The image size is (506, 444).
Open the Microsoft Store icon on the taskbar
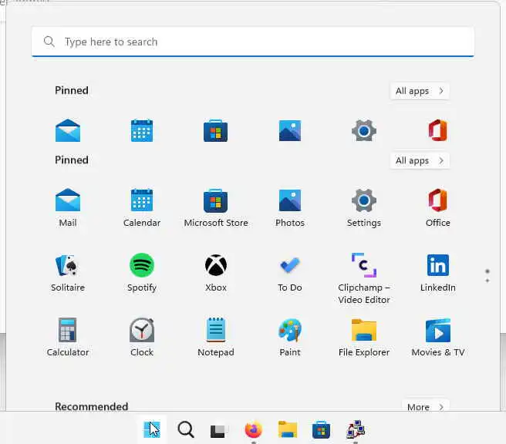pos(321,429)
